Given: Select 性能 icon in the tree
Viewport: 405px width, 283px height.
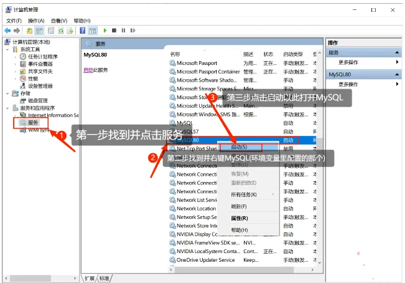Looking at the screenshot, I should tap(23, 79).
